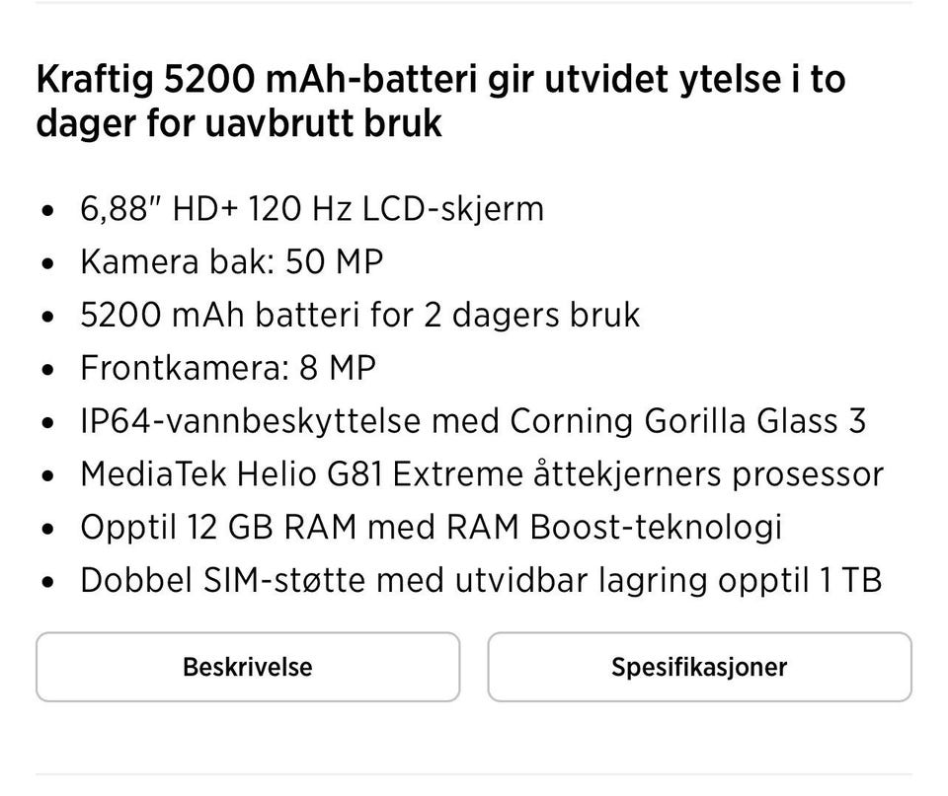
Task: Select the Frontkamera: 8 MP spec line
Action: point(227,367)
